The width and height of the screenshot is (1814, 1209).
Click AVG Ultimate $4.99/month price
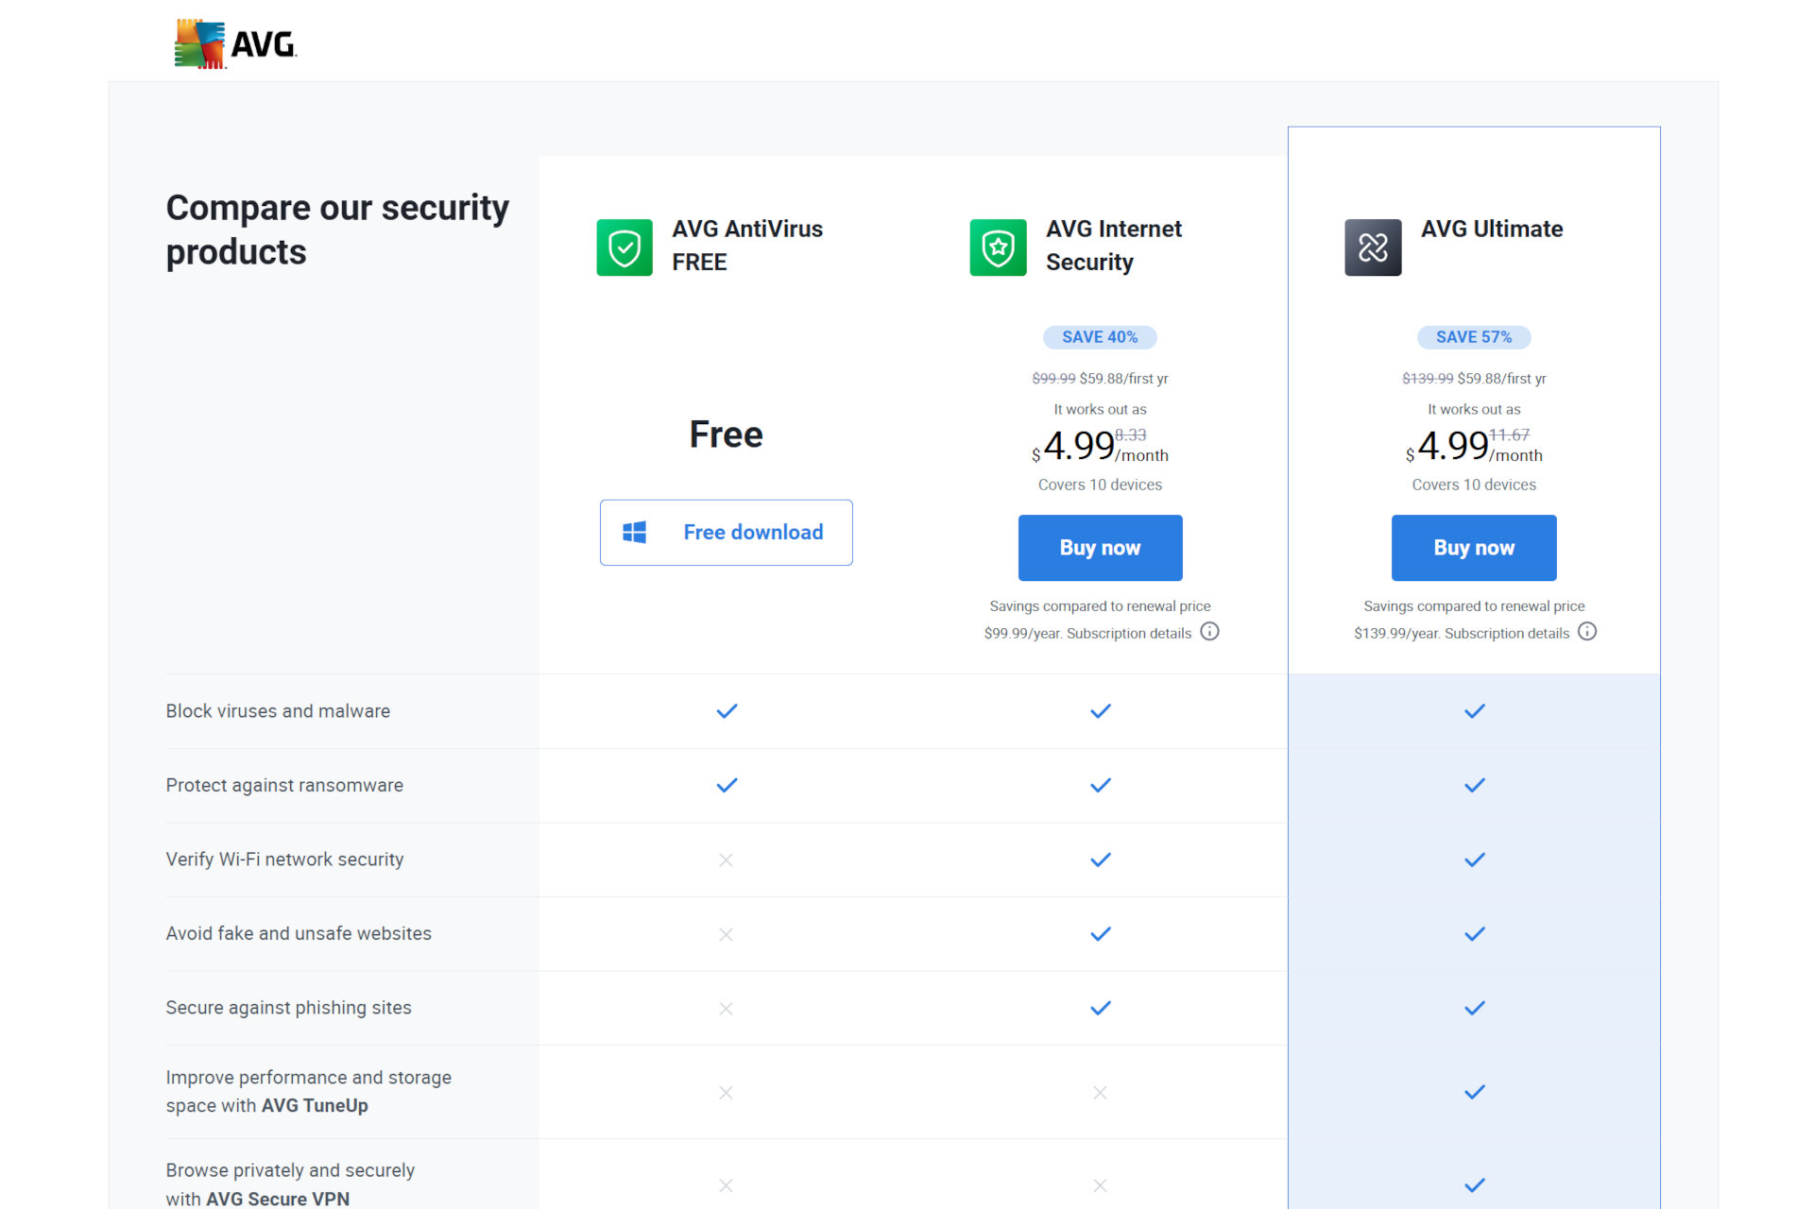pyautogui.click(x=1474, y=446)
